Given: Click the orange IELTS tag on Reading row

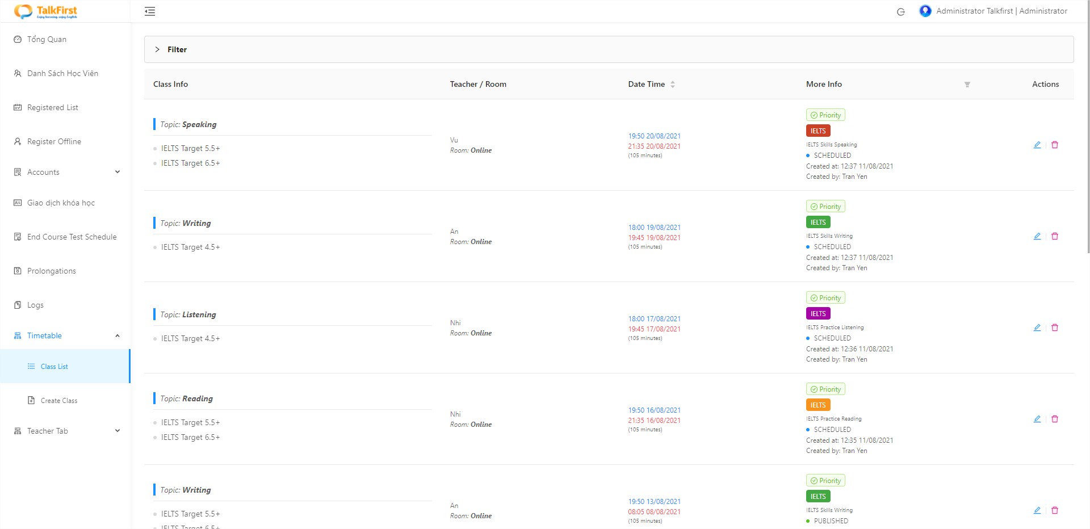Looking at the screenshot, I should point(818,405).
